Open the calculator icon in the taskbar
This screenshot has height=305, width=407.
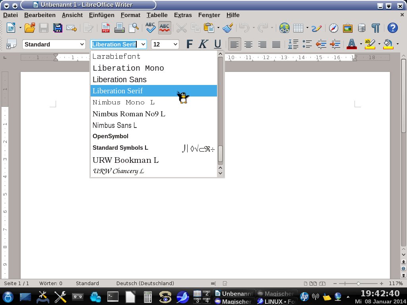coord(148,297)
